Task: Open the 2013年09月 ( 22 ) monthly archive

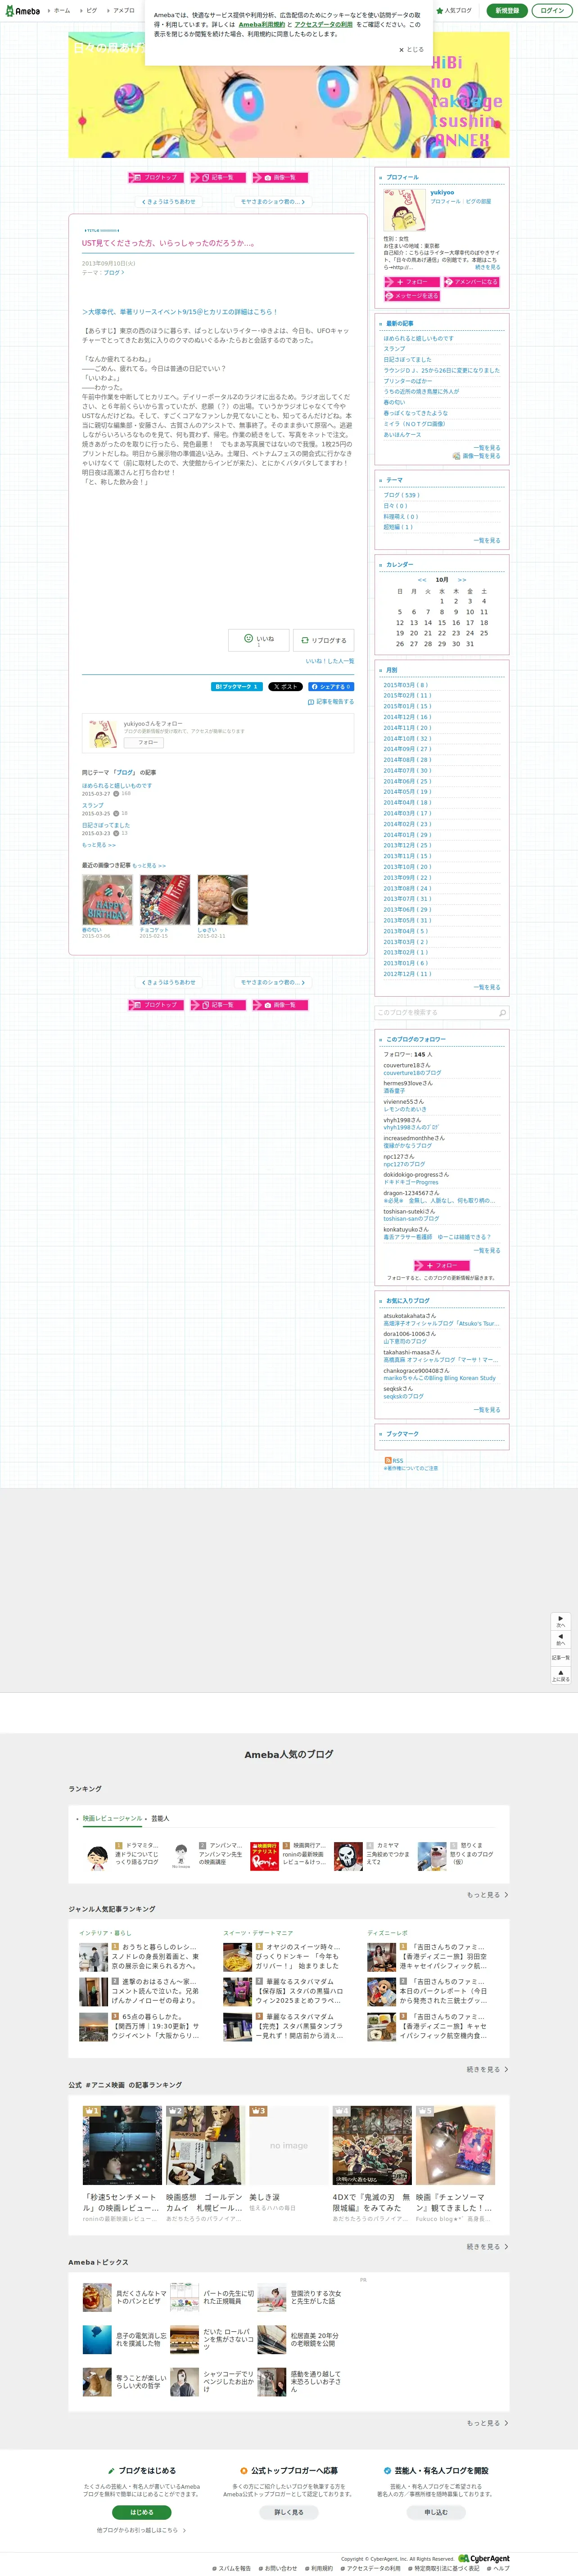Action: click(408, 877)
